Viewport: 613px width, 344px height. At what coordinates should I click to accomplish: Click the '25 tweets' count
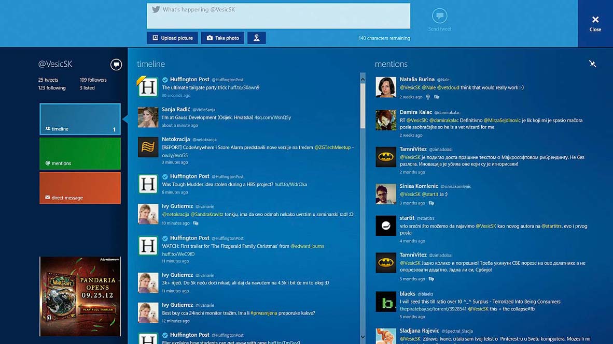point(48,80)
